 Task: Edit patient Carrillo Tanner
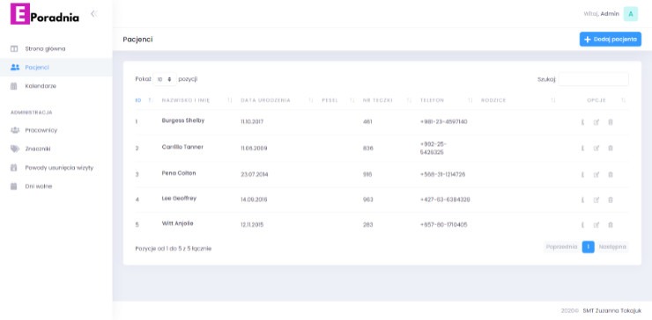(596, 149)
